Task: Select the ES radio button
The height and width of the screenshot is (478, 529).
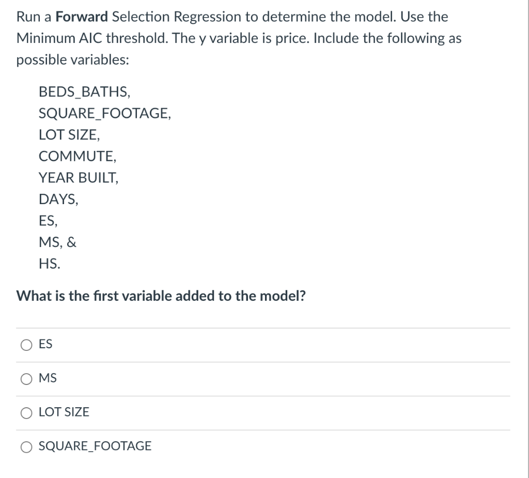Action: (26, 345)
